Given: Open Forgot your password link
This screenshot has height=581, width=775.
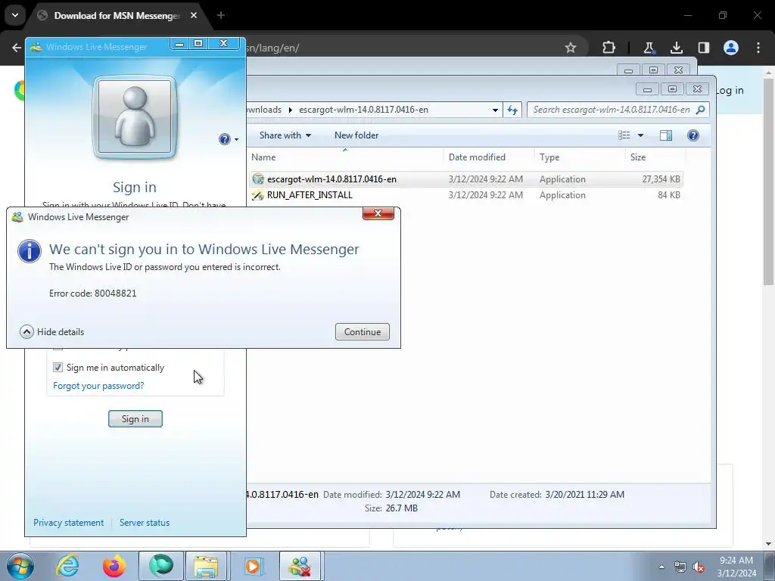Looking at the screenshot, I should tap(98, 386).
